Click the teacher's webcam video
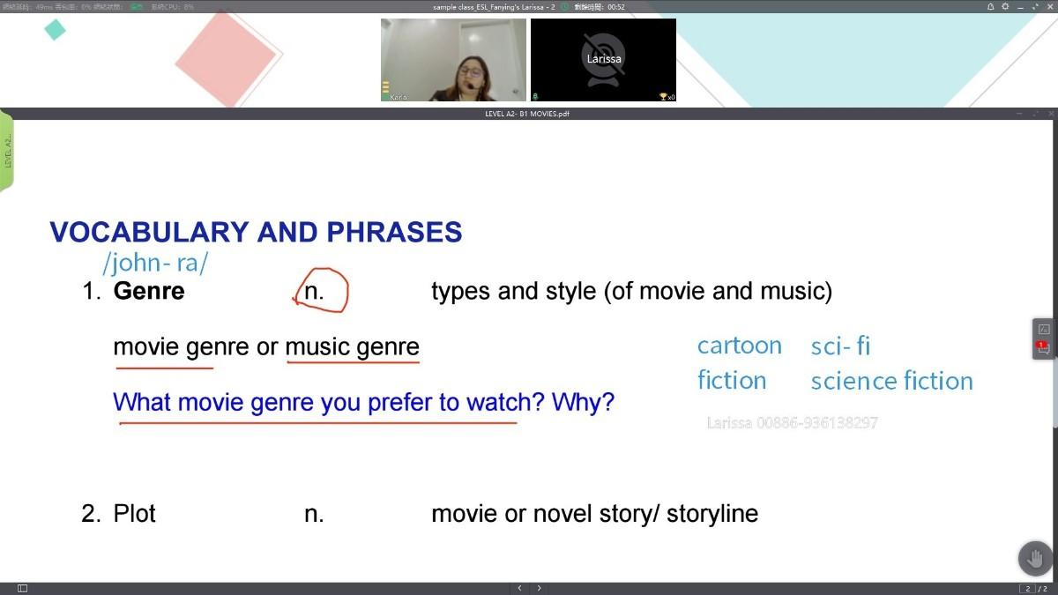This screenshot has height=595, width=1058. [453, 59]
